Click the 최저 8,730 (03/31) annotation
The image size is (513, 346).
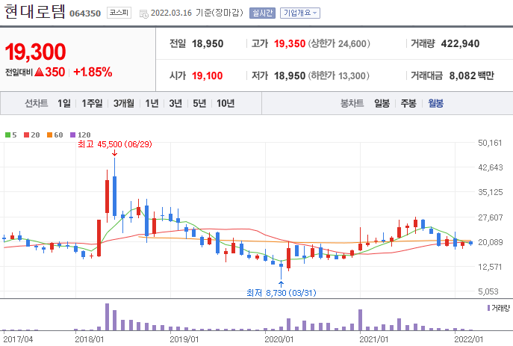[282, 293]
